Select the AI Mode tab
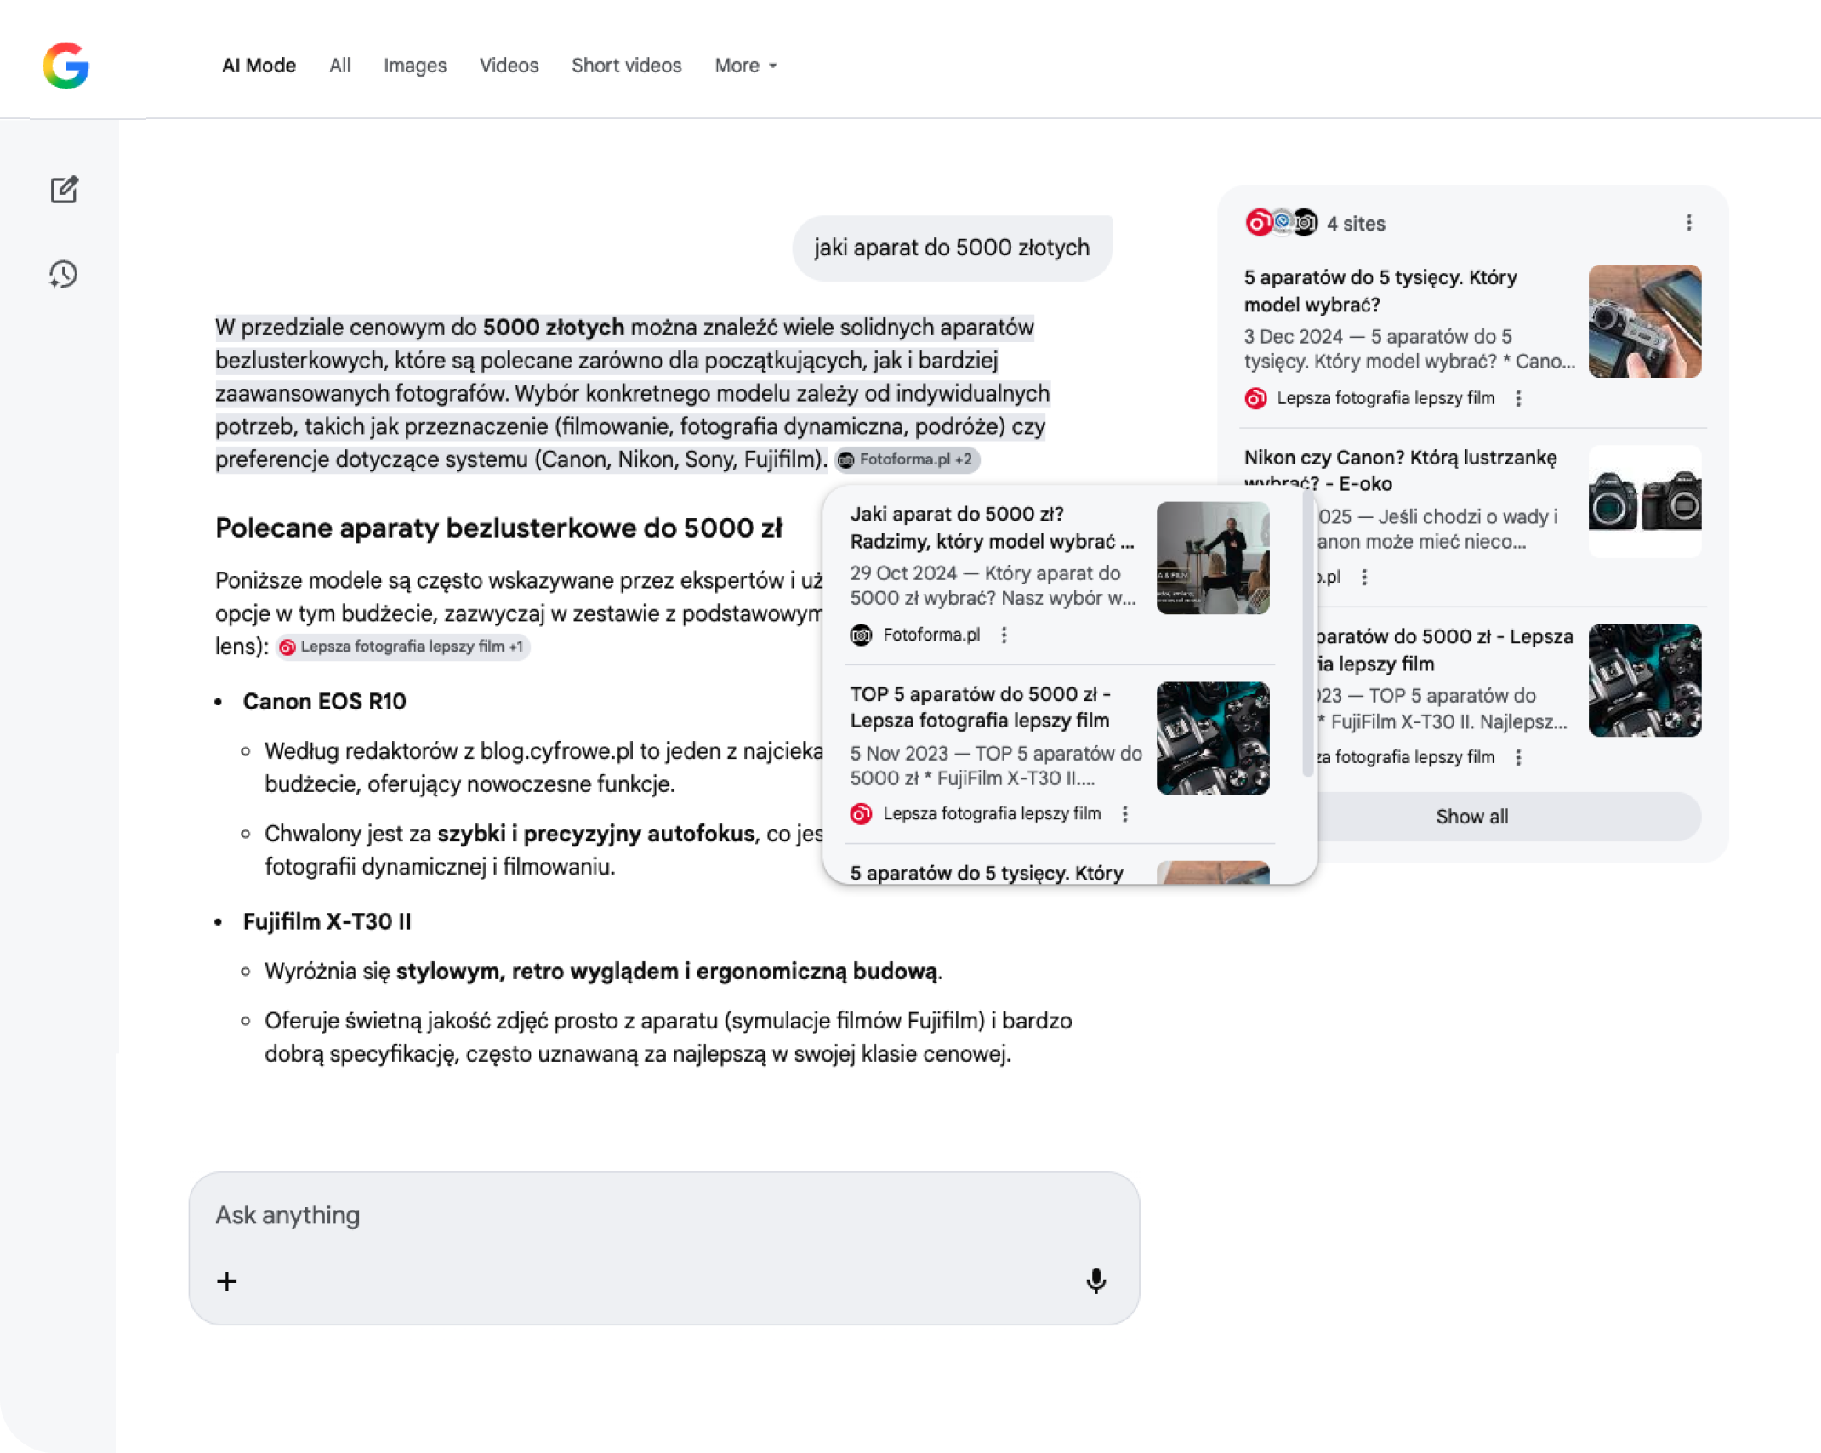Image resolution: width=1821 pixels, height=1453 pixels. tap(258, 66)
